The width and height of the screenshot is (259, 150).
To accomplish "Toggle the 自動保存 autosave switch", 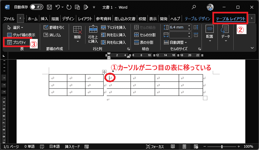I will (36, 7).
